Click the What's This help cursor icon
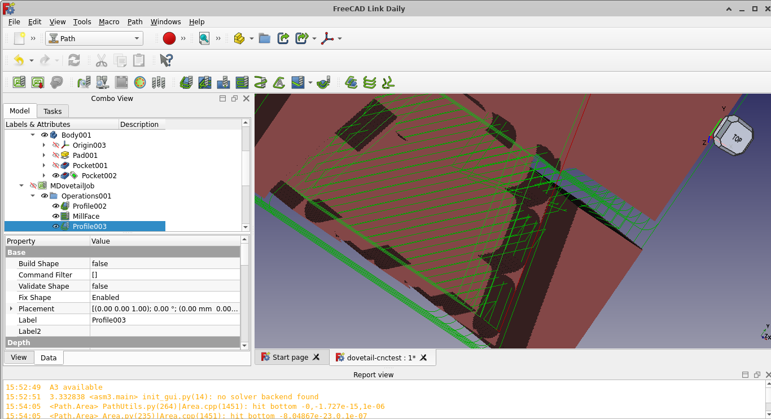771x419 pixels. coord(166,60)
